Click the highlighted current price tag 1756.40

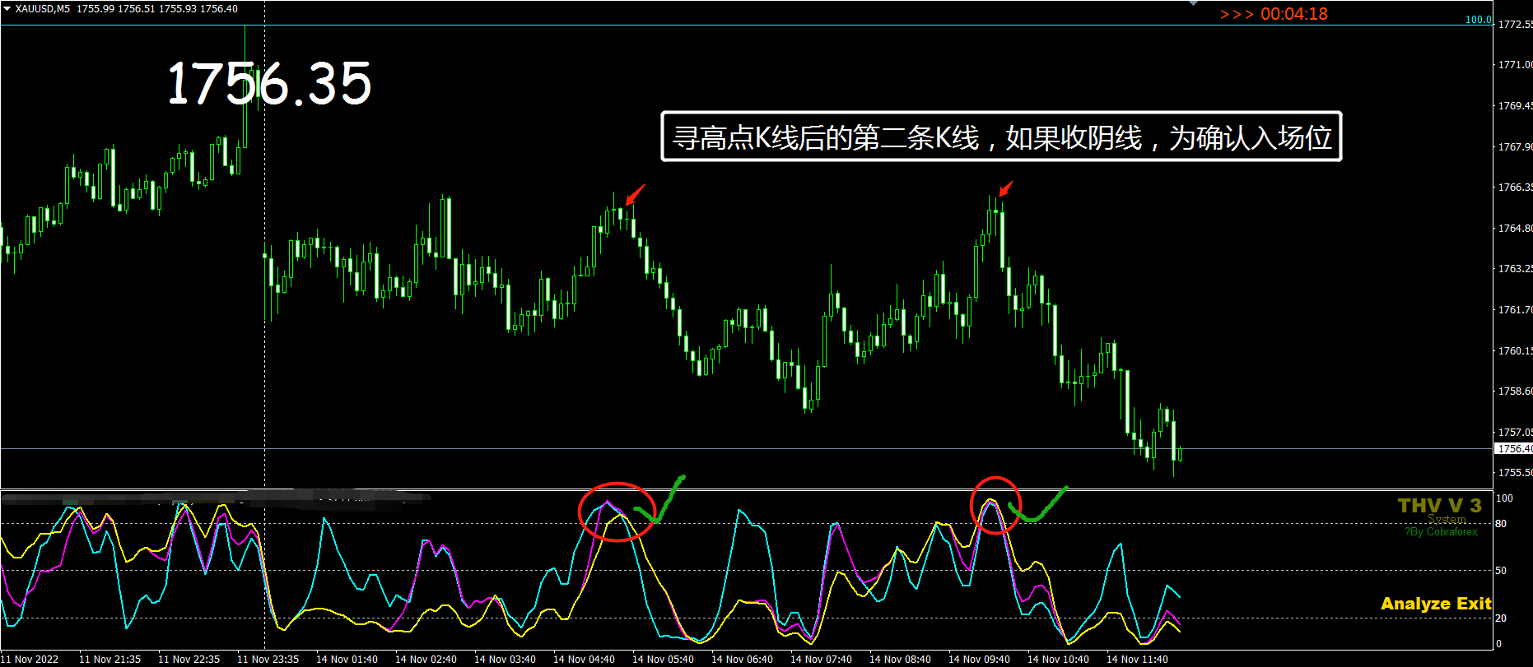[1514, 449]
